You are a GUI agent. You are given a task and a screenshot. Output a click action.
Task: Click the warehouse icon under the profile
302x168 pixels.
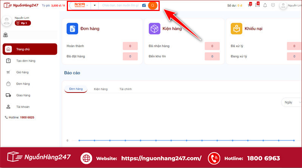pos(6,35)
